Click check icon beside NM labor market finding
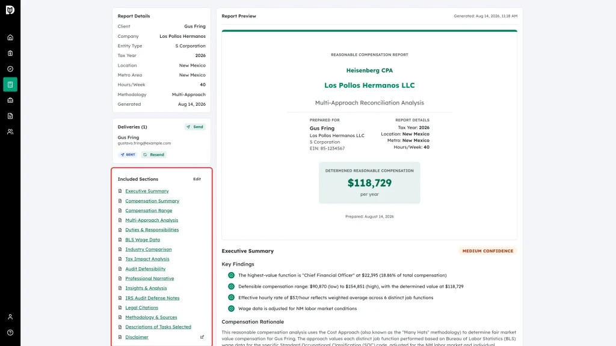This screenshot has height=346, width=616. click(x=232, y=308)
